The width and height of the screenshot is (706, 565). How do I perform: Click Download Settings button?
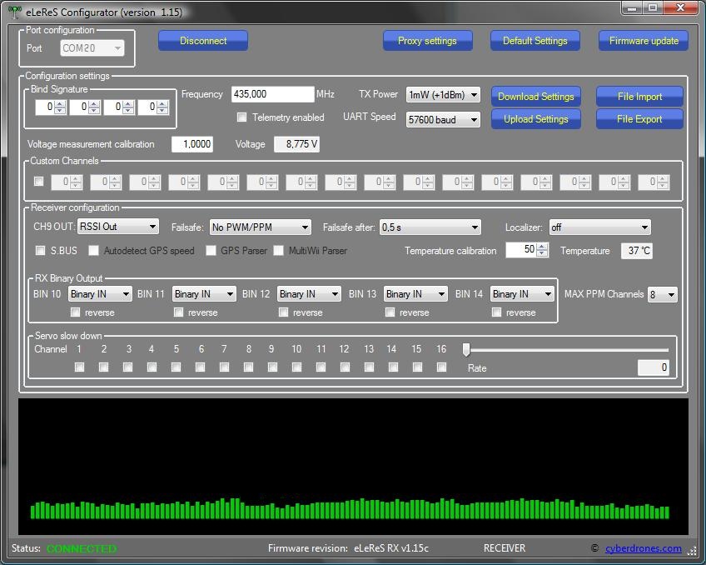[x=535, y=97]
